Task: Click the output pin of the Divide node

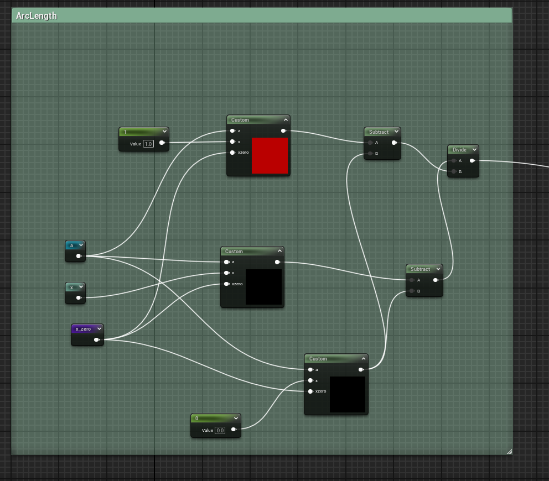Action: pyautogui.click(x=472, y=161)
